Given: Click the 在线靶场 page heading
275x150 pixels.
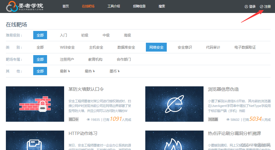Looking at the screenshot, I should click(16, 24).
